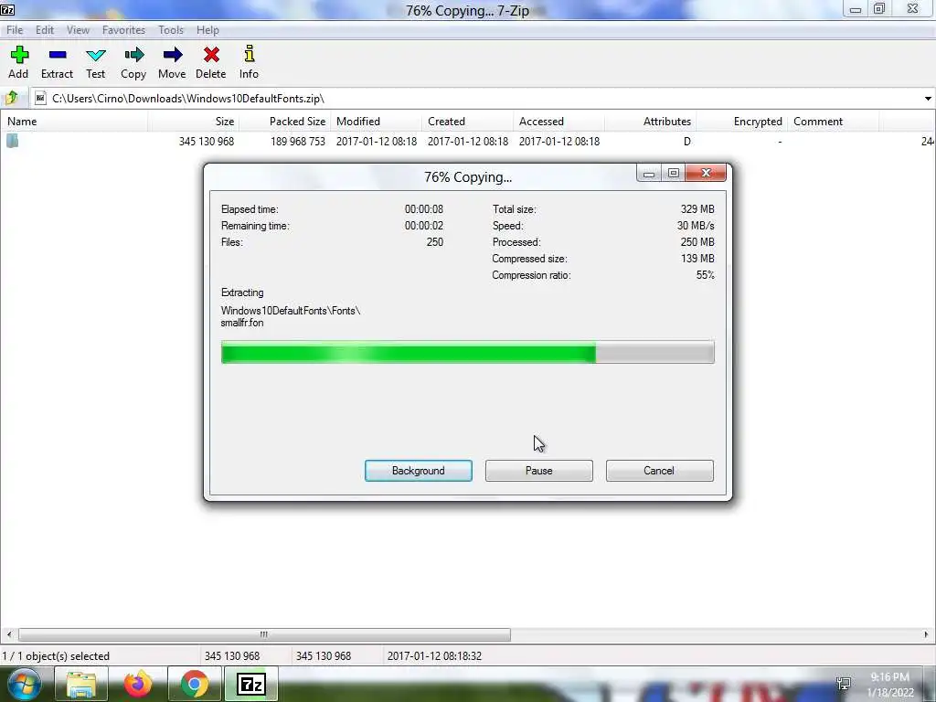Click the horizontal scrollbar thumb

264,634
